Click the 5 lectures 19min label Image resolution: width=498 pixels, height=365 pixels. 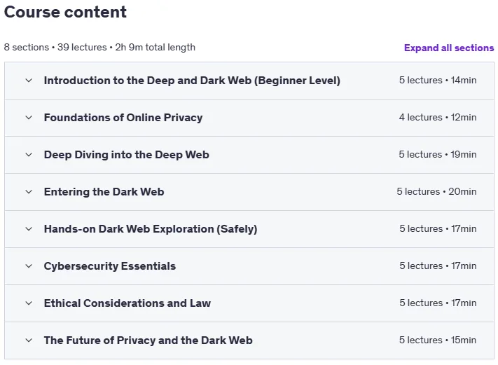(x=438, y=154)
